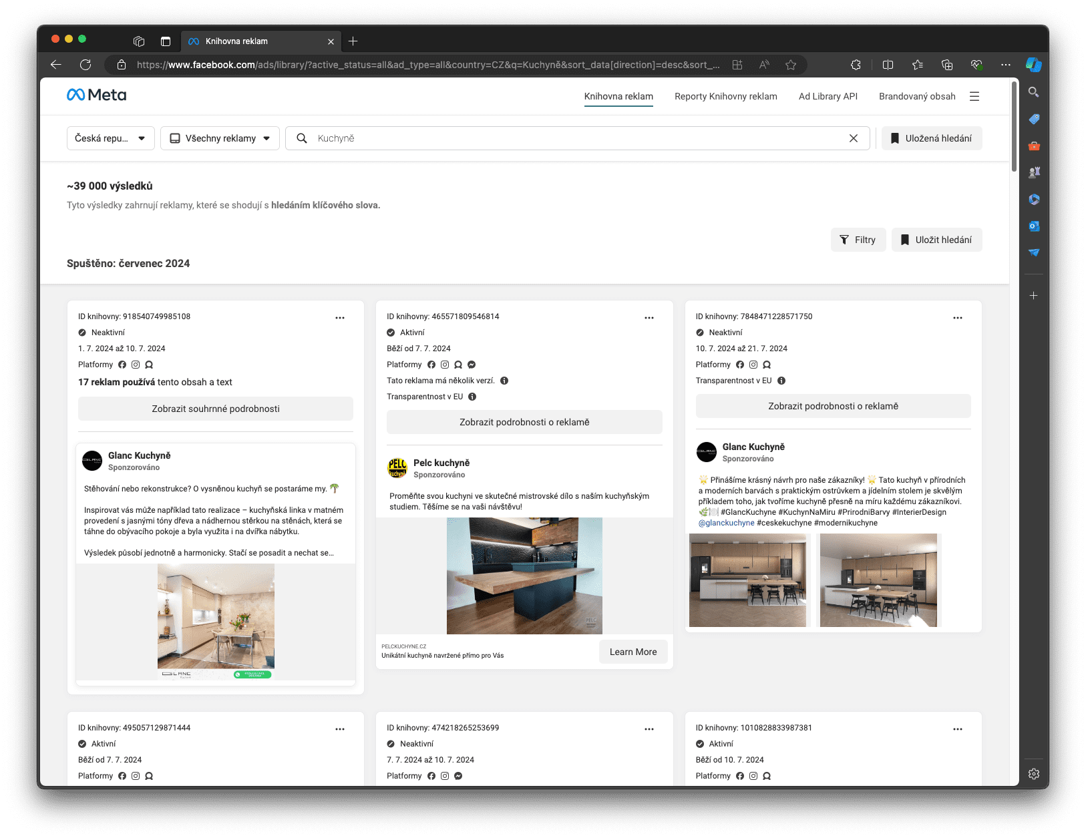Show ad details for ad 7848471228571750
The image size is (1086, 838).
point(833,406)
